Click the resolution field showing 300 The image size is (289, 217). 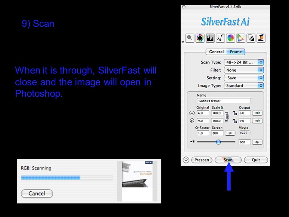(244, 142)
